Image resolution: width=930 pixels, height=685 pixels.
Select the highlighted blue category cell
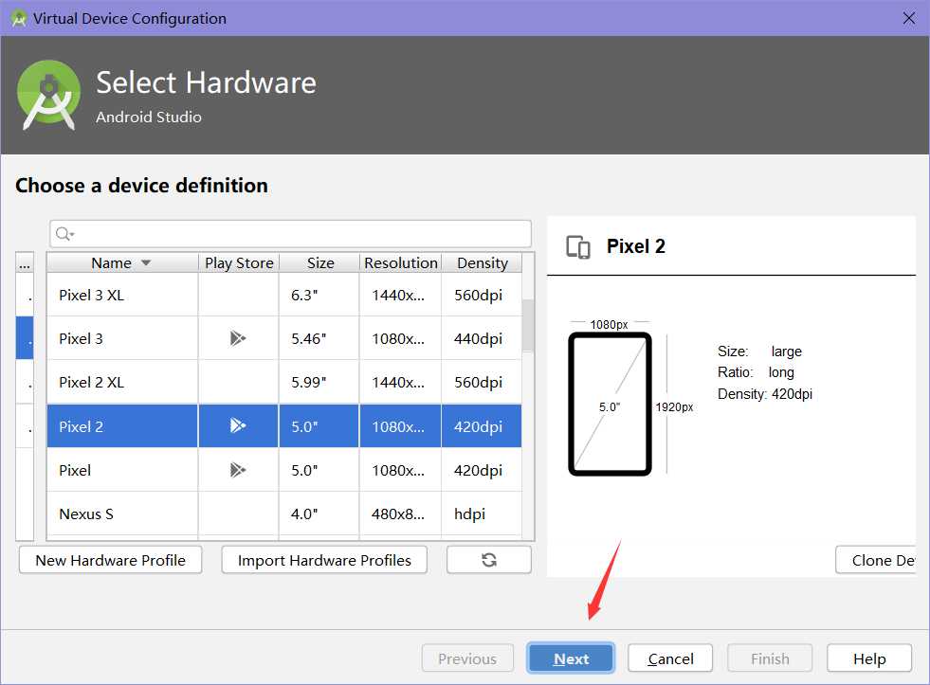coord(25,337)
